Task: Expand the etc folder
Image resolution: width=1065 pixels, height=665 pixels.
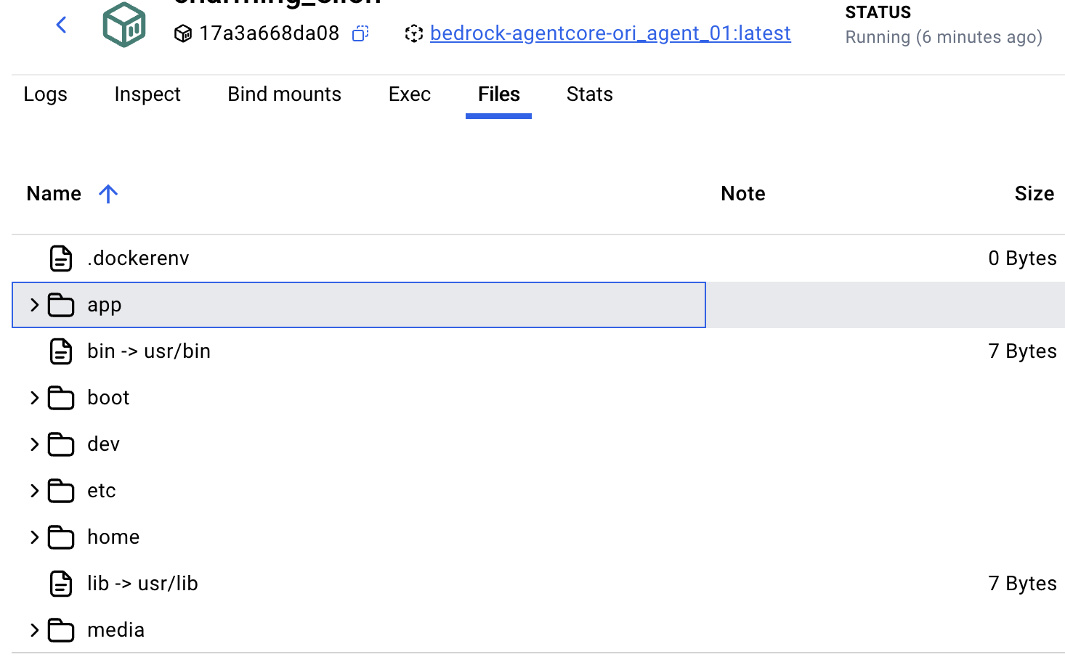Action: pyautogui.click(x=33, y=491)
